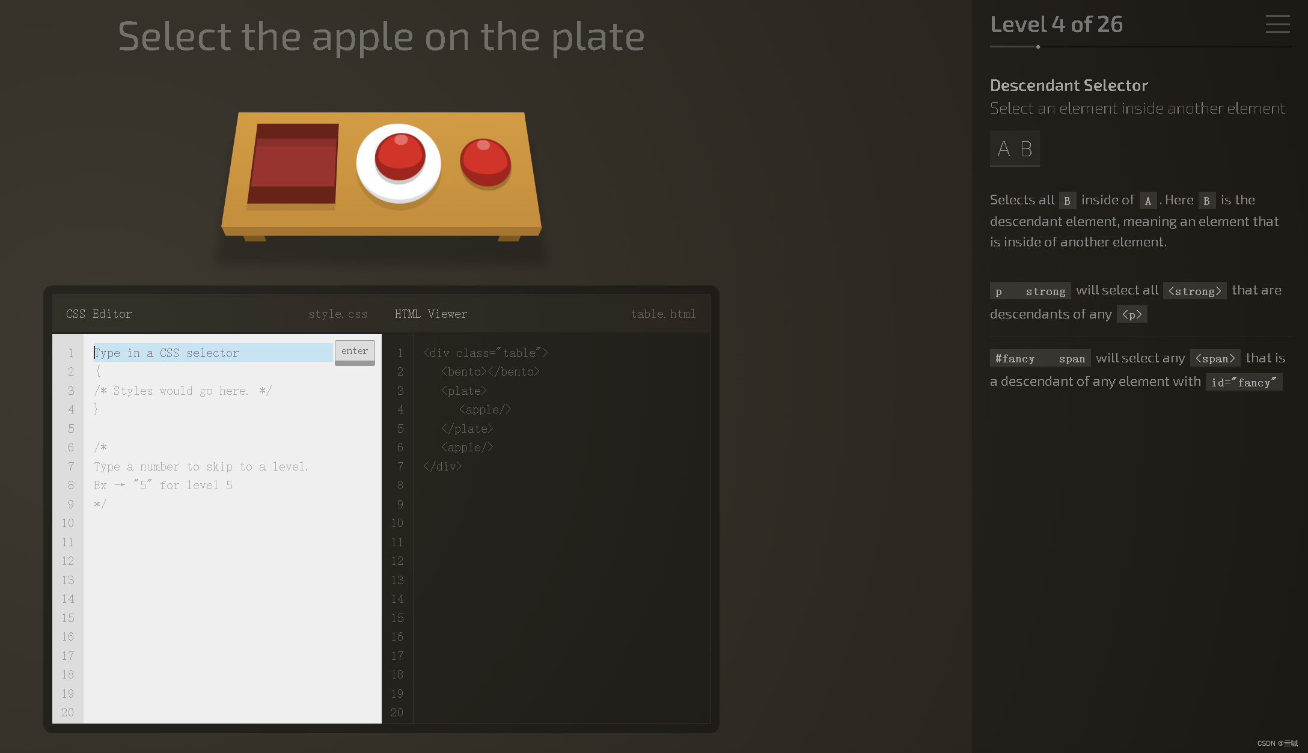Click the p strong selector example code
Image resolution: width=1308 pixels, height=753 pixels.
tap(1028, 290)
